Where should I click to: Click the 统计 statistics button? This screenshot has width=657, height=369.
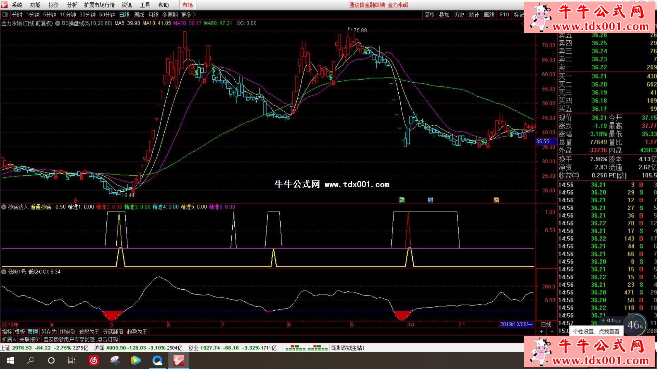point(474,15)
